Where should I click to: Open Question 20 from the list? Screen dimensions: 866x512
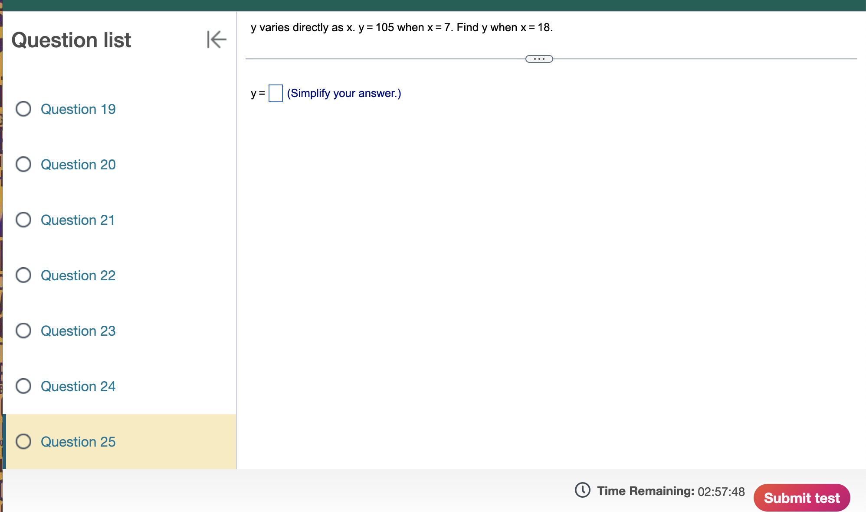point(78,165)
